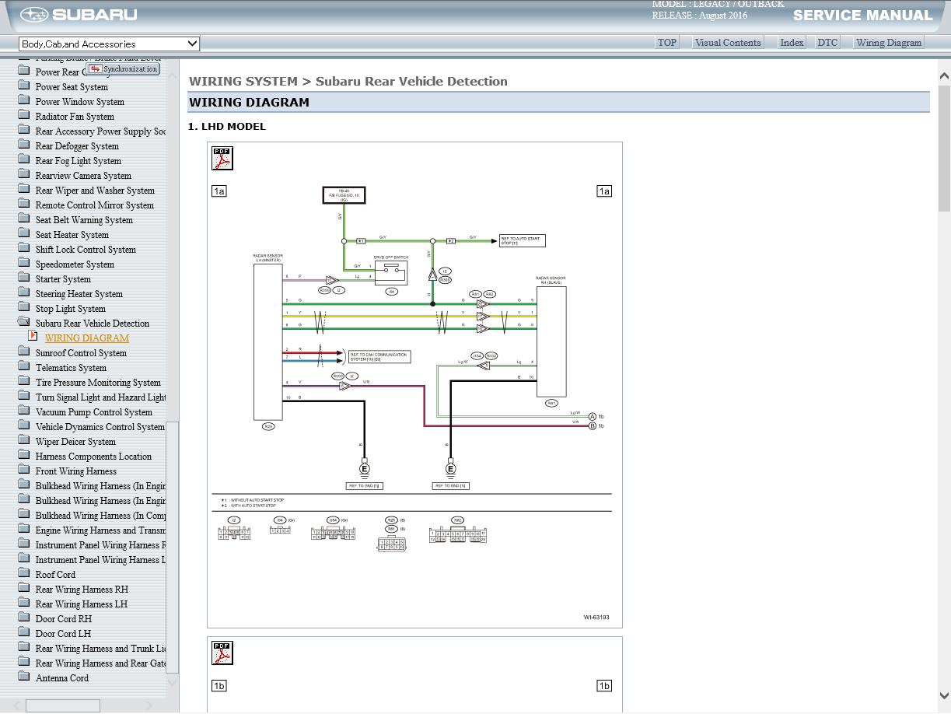Expand Vacuum Pump Control System
The image size is (951, 714).
tap(93, 412)
